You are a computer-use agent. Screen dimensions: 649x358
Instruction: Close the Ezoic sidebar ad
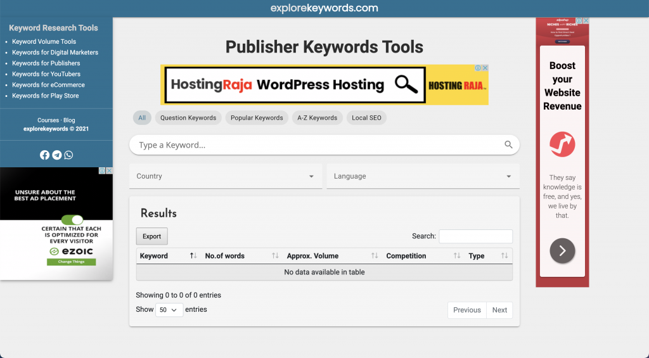[109, 170]
